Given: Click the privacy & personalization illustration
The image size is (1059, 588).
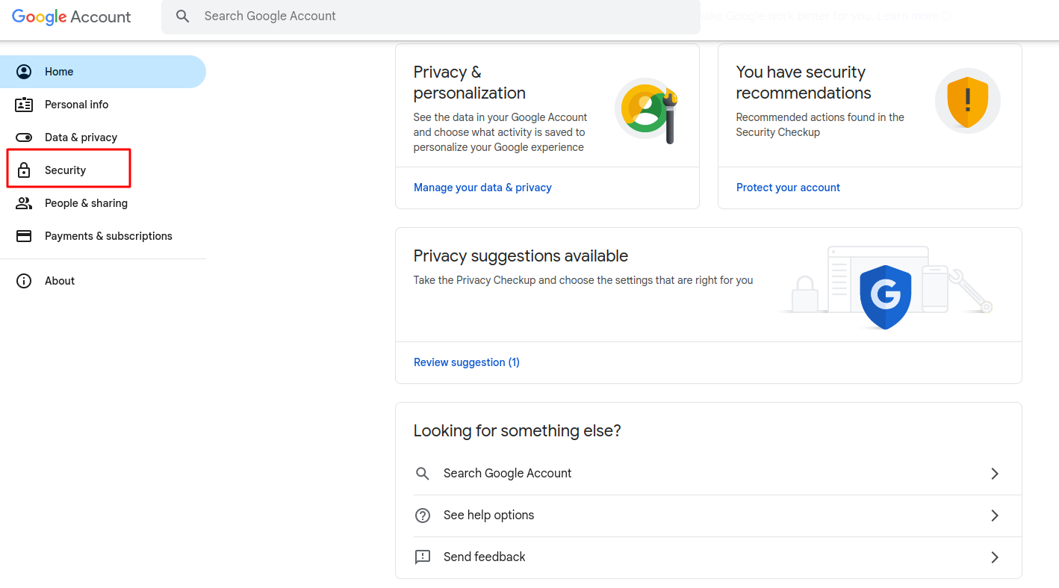Looking at the screenshot, I should (x=647, y=111).
